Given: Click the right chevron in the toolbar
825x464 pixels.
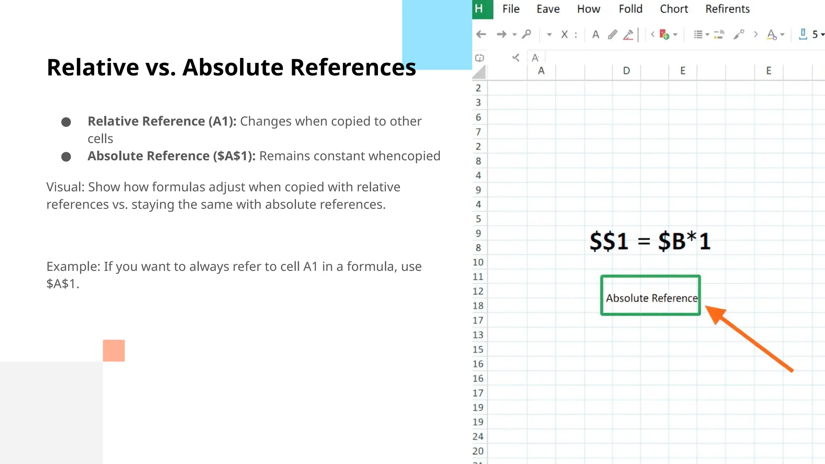Looking at the screenshot, I should [756, 34].
